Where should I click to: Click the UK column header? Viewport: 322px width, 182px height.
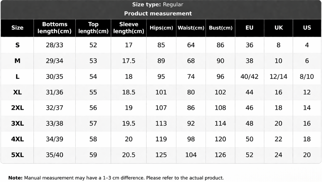(x=279, y=28)
